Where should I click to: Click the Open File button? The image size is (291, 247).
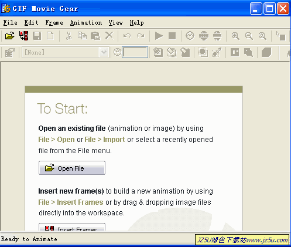pyautogui.click(x=72, y=168)
